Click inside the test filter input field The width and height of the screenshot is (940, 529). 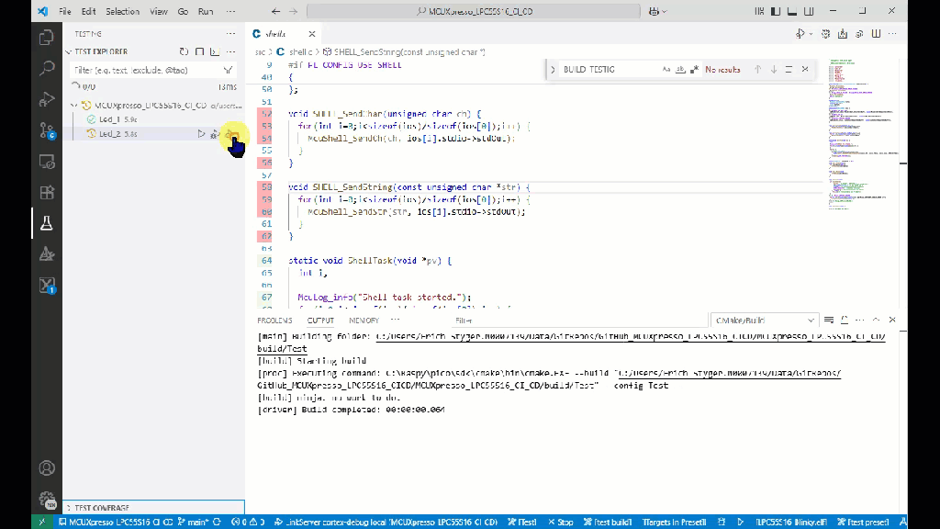[x=138, y=69]
